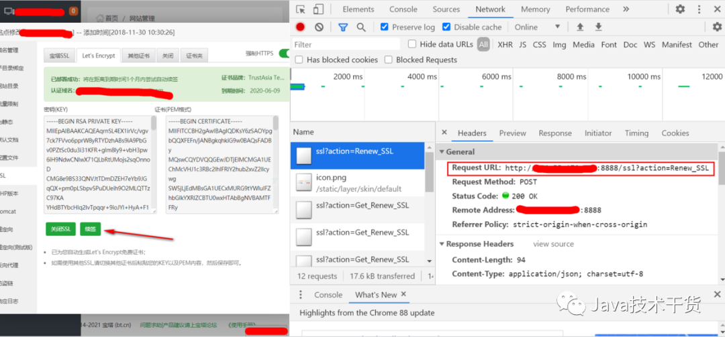Open Initiator tab of request
This screenshot has width=725, height=337.
(x=598, y=133)
